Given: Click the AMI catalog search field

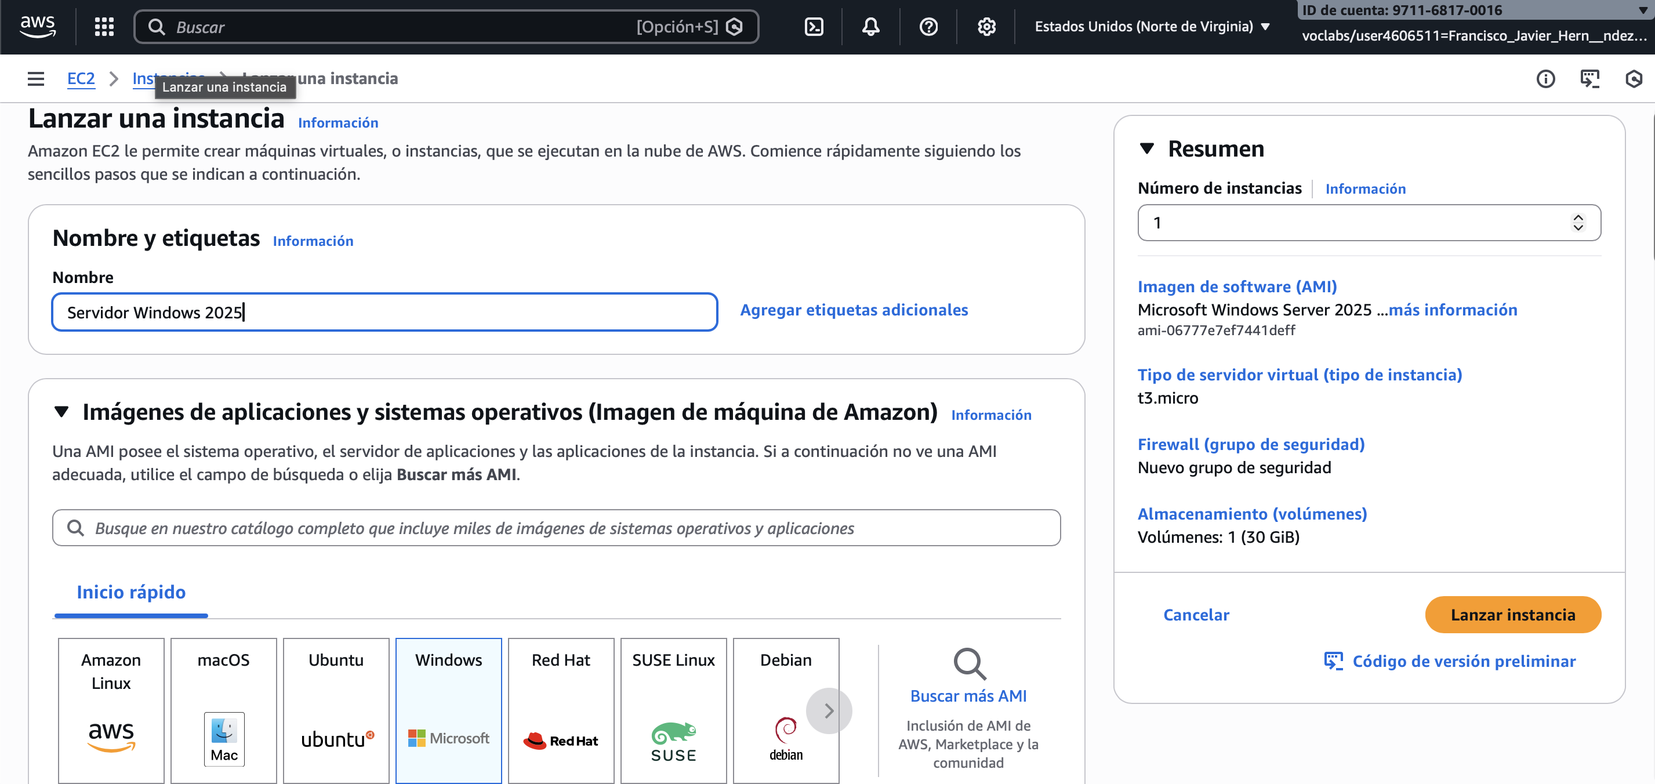Looking at the screenshot, I should [x=556, y=528].
